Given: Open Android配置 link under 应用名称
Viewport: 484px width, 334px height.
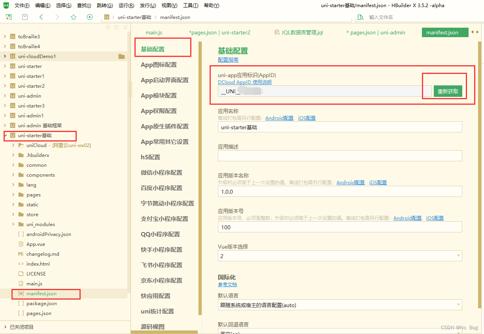Looking at the screenshot, I should (x=280, y=118).
